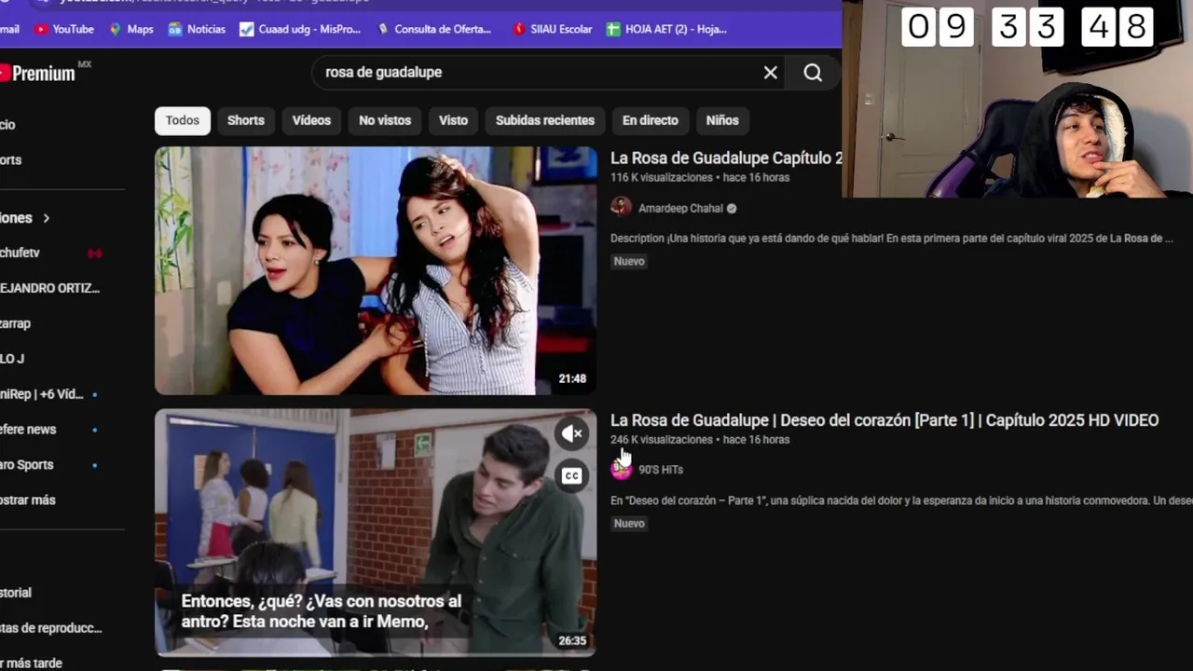Click the '116 K visualizaciones' text
Viewport: 1193px width, 671px height.
pyautogui.click(x=662, y=178)
